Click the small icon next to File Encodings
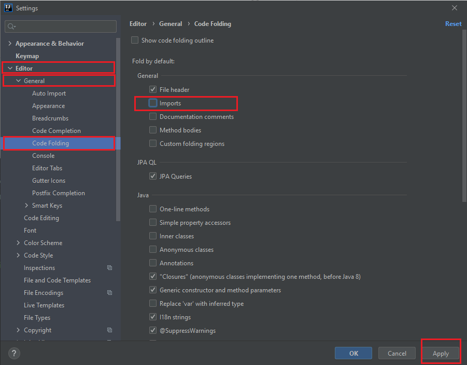Viewport: 467px width, 365px height. [109, 292]
